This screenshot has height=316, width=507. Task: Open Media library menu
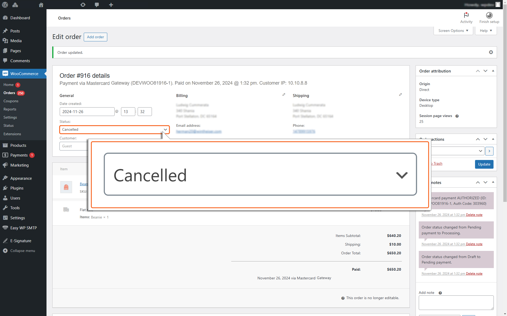[x=23, y=41]
